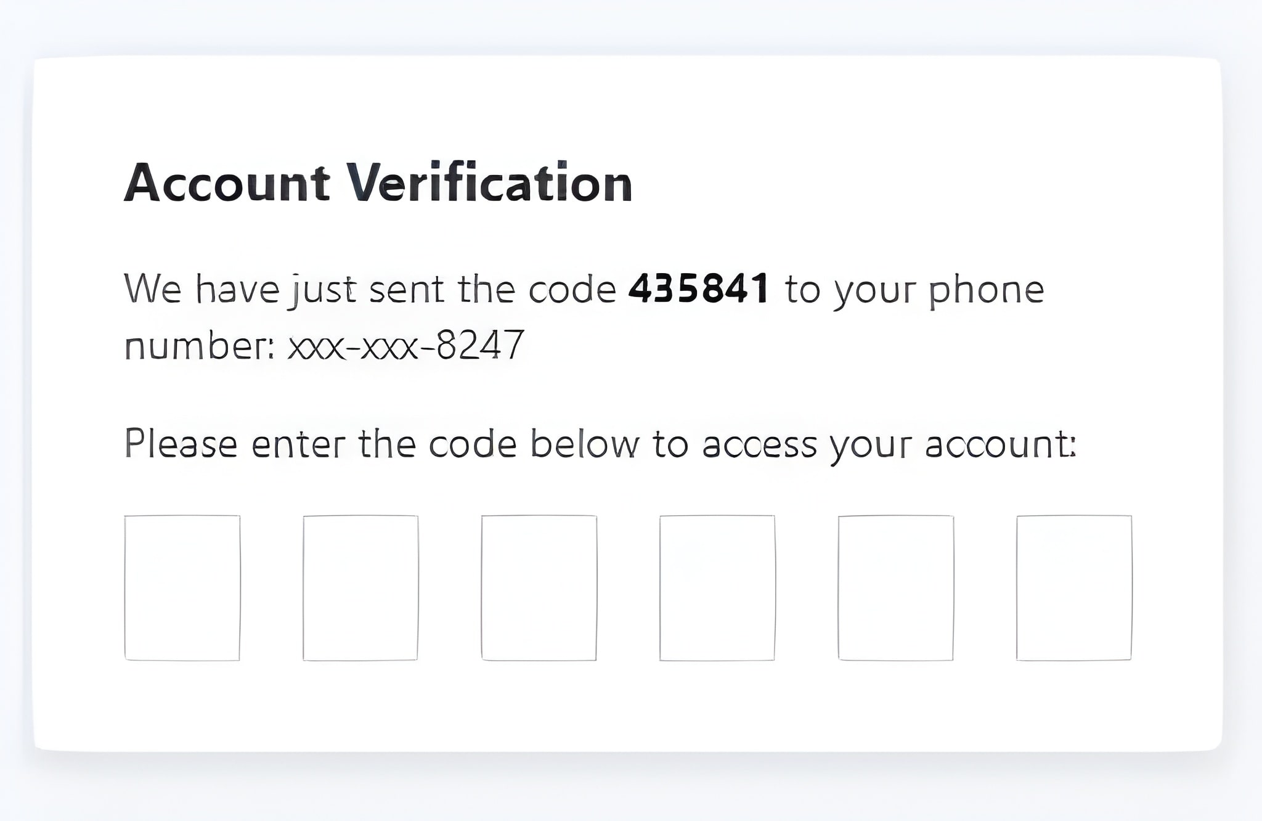Click the 'to your phone' text

coord(915,291)
